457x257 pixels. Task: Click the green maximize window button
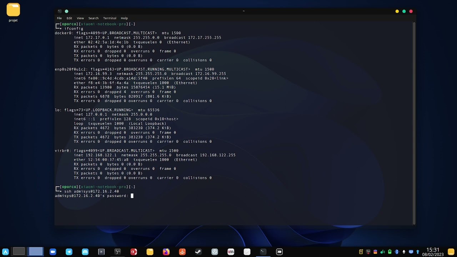[x=404, y=11]
